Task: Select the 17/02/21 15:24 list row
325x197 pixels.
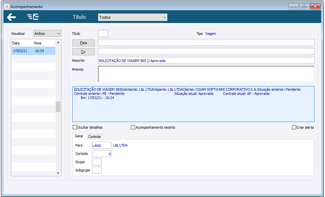Action: click(x=33, y=51)
